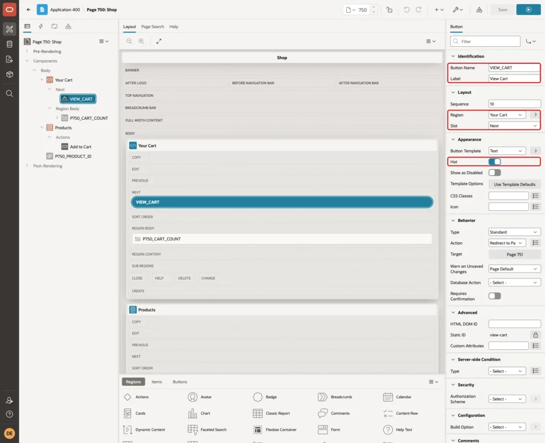The width and height of the screenshot is (545, 443).
Task: Toggle the Hot switch off
Action: pyautogui.click(x=494, y=162)
